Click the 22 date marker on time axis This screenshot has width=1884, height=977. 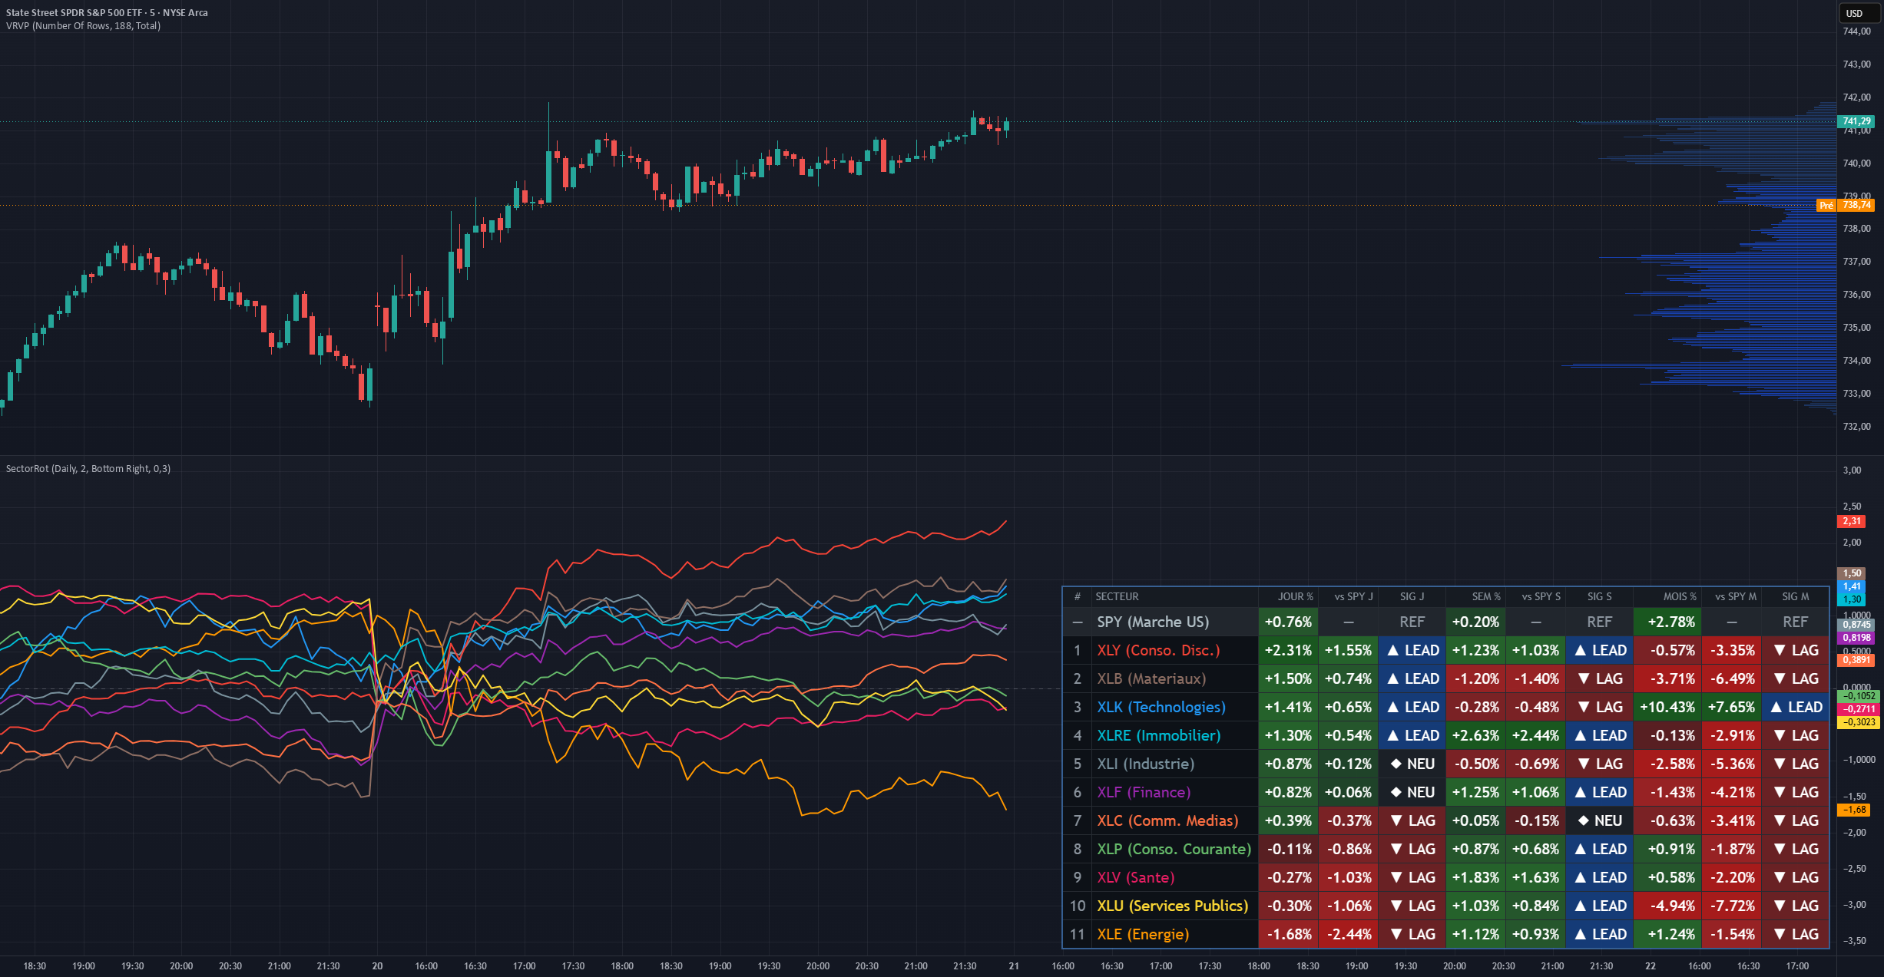point(1650,965)
